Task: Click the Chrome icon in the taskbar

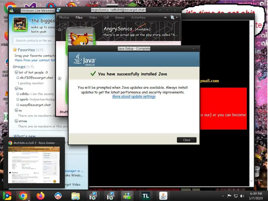Action: point(23,196)
